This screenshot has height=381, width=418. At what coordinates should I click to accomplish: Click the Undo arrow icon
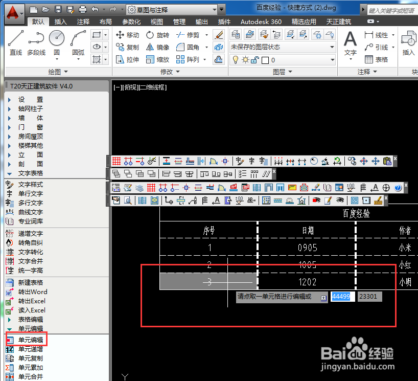coord(95,10)
